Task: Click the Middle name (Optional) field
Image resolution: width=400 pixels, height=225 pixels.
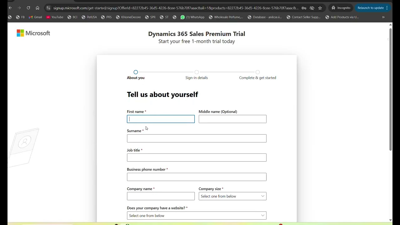Action: pyautogui.click(x=232, y=119)
